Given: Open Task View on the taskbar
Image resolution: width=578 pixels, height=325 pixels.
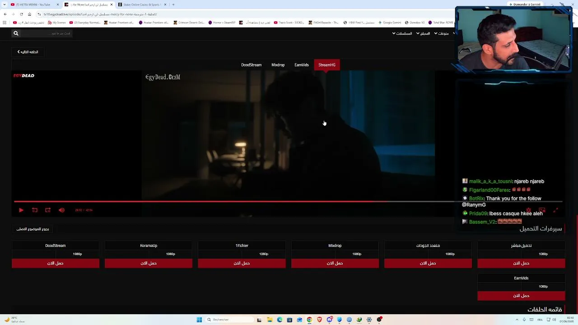Looking at the screenshot, I should [259, 320].
